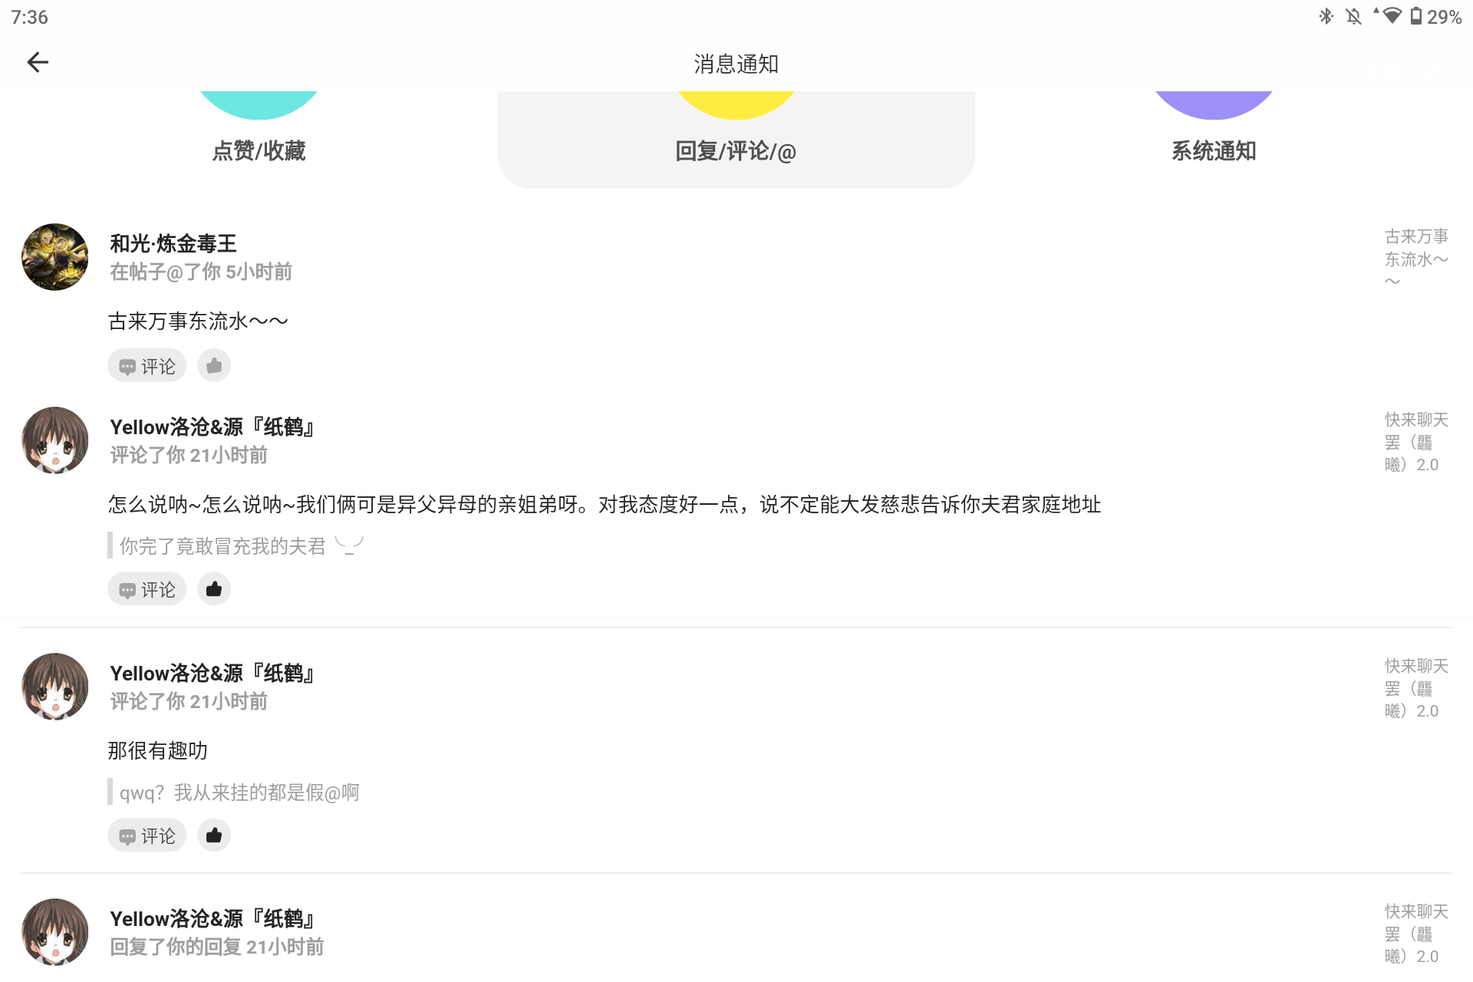Open quoted text 'qwq？我从来挂的都是假@啊'

pyautogui.click(x=239, y=792)
